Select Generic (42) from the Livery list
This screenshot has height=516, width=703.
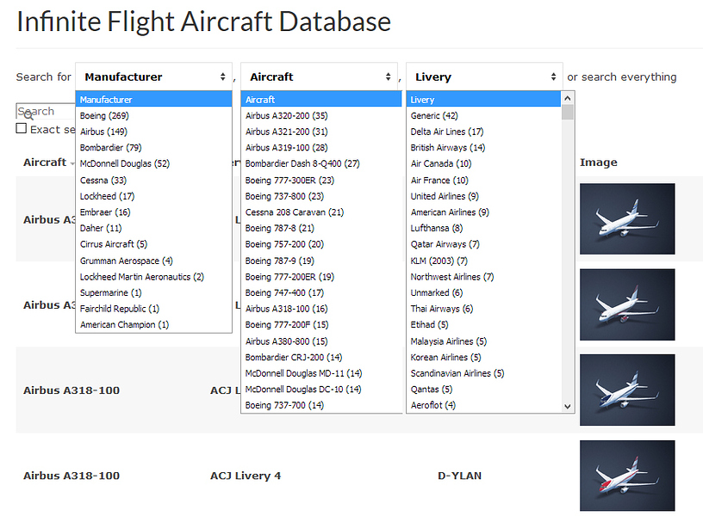[x=432, y=115]
